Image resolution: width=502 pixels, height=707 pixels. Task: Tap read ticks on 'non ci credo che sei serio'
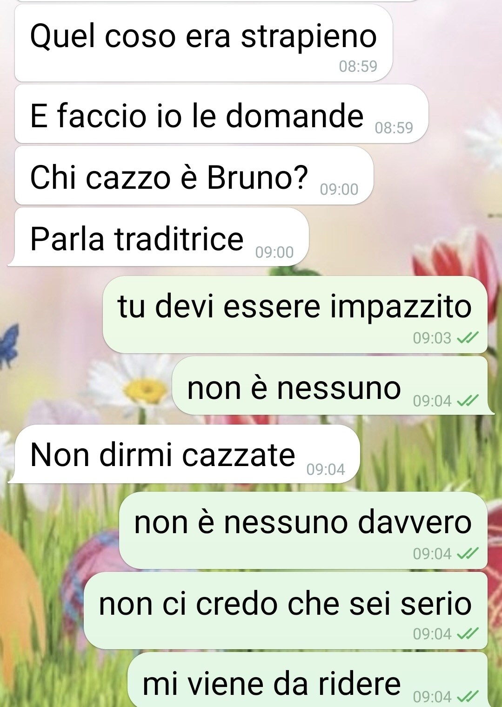click(x=468, y=634)
